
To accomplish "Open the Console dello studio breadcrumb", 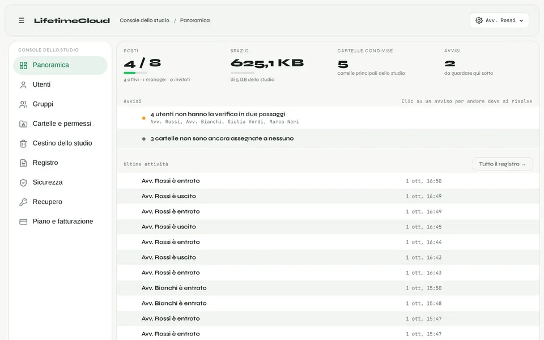I will (x=144, y=20).
